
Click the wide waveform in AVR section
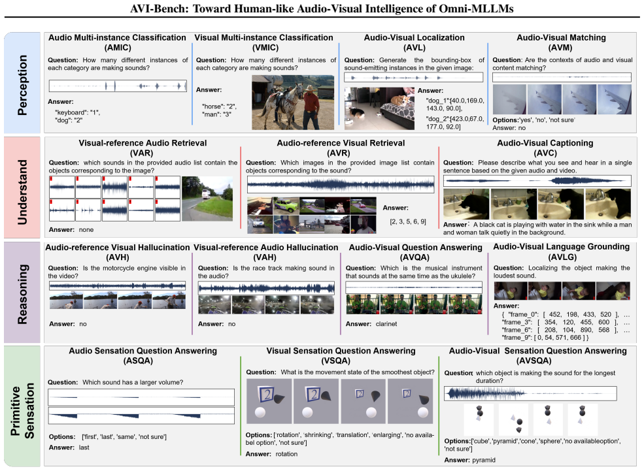click(341, 185)
